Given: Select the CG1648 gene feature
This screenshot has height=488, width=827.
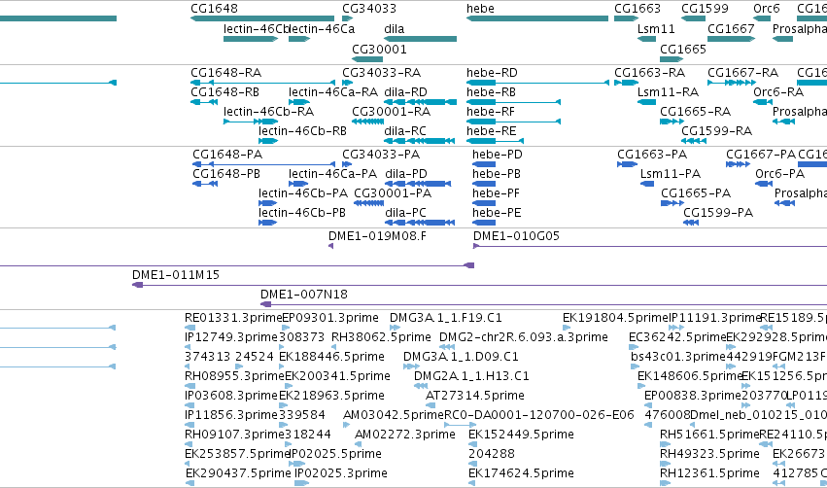Looking at the screenshot, I should pos(262,18).
